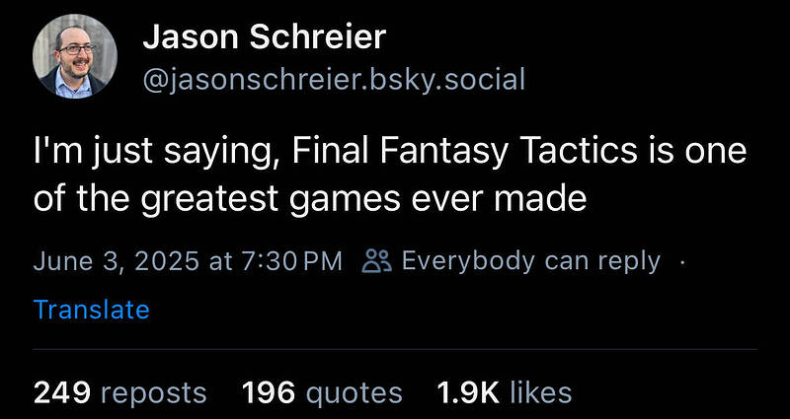Open the 196 quotes list
Image resolution: width=790 pixels, height=419 pixels.
(x=322, y=392)
